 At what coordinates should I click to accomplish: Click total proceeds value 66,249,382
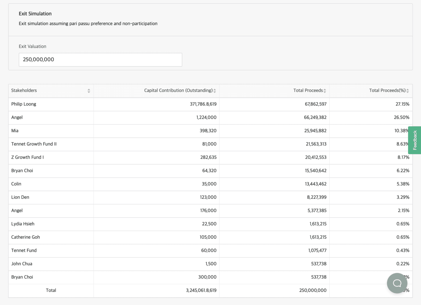315,117
